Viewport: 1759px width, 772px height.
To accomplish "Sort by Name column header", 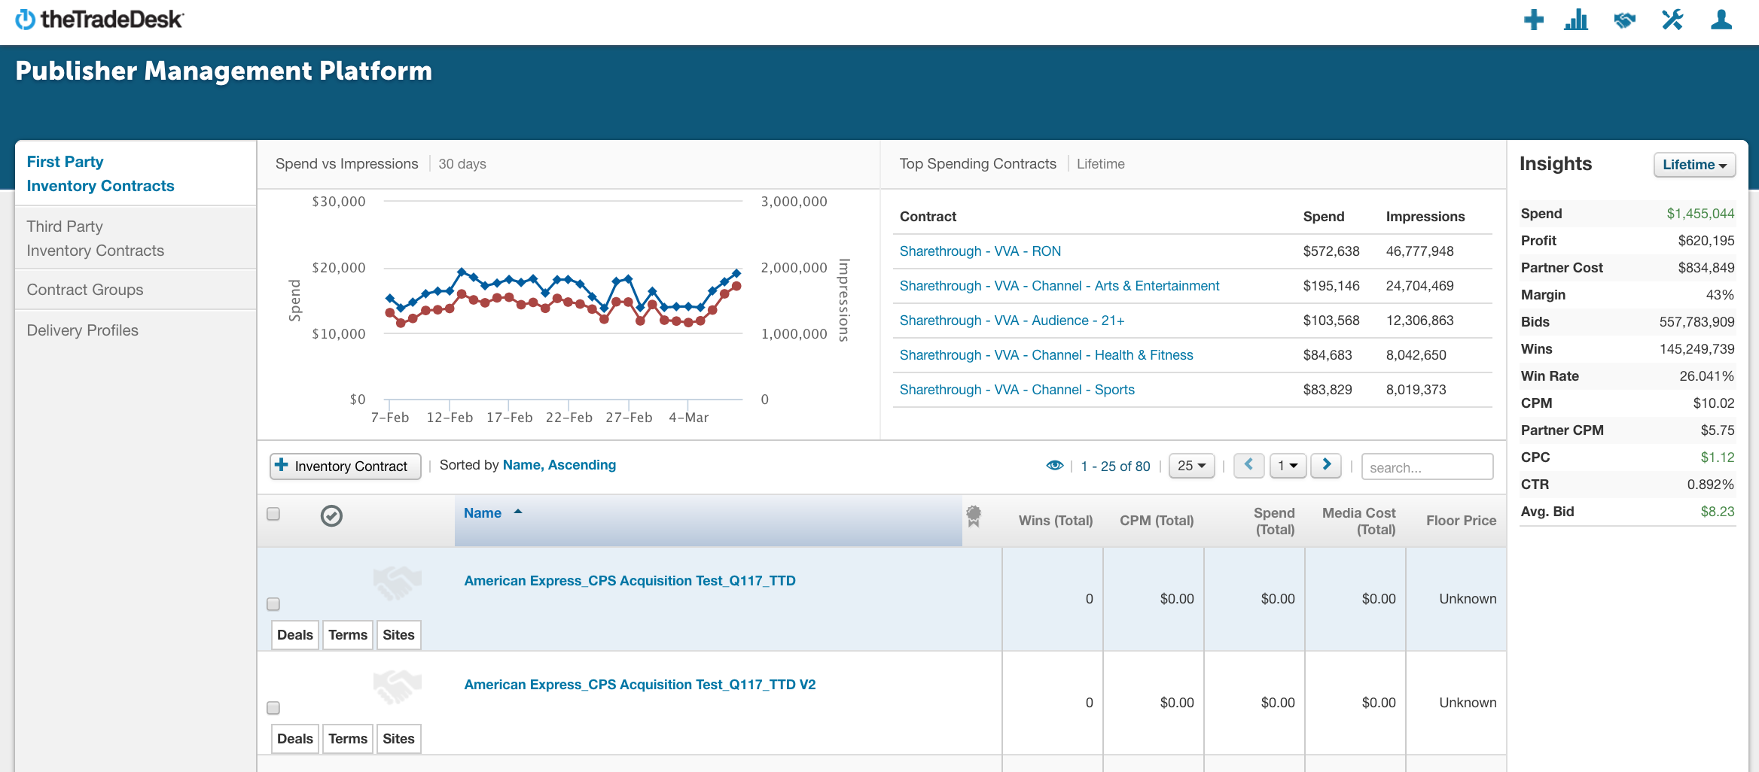I will tap(708, 519).
